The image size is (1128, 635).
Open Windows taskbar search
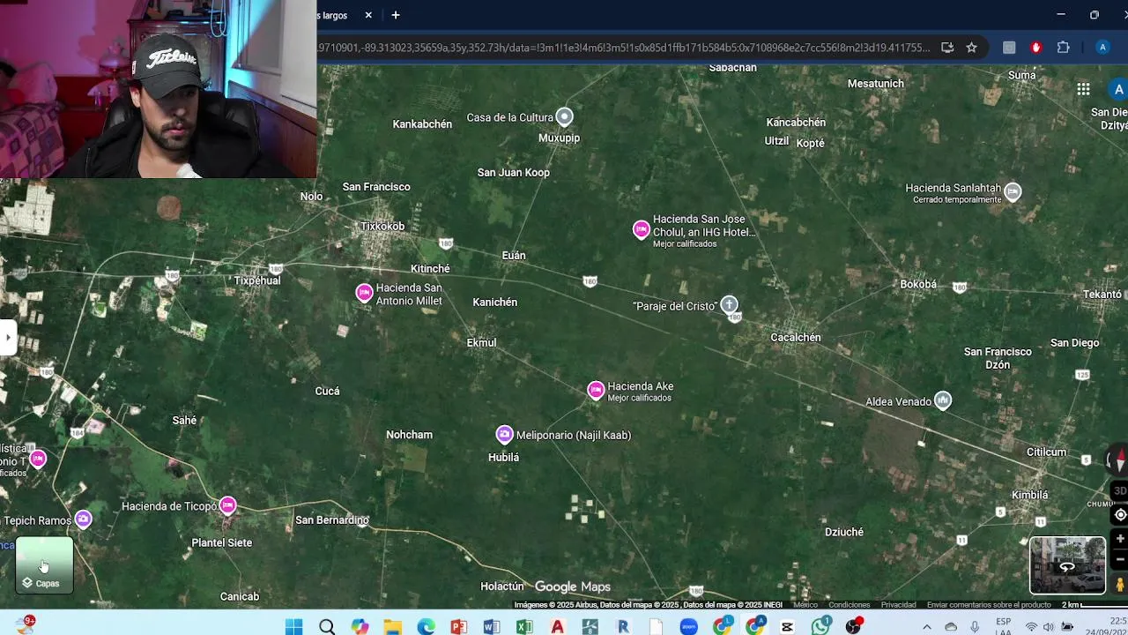point(327,627)
